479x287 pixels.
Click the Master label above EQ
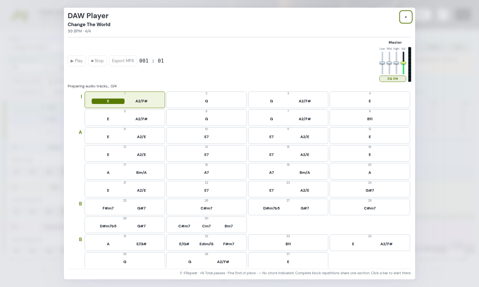395,42
